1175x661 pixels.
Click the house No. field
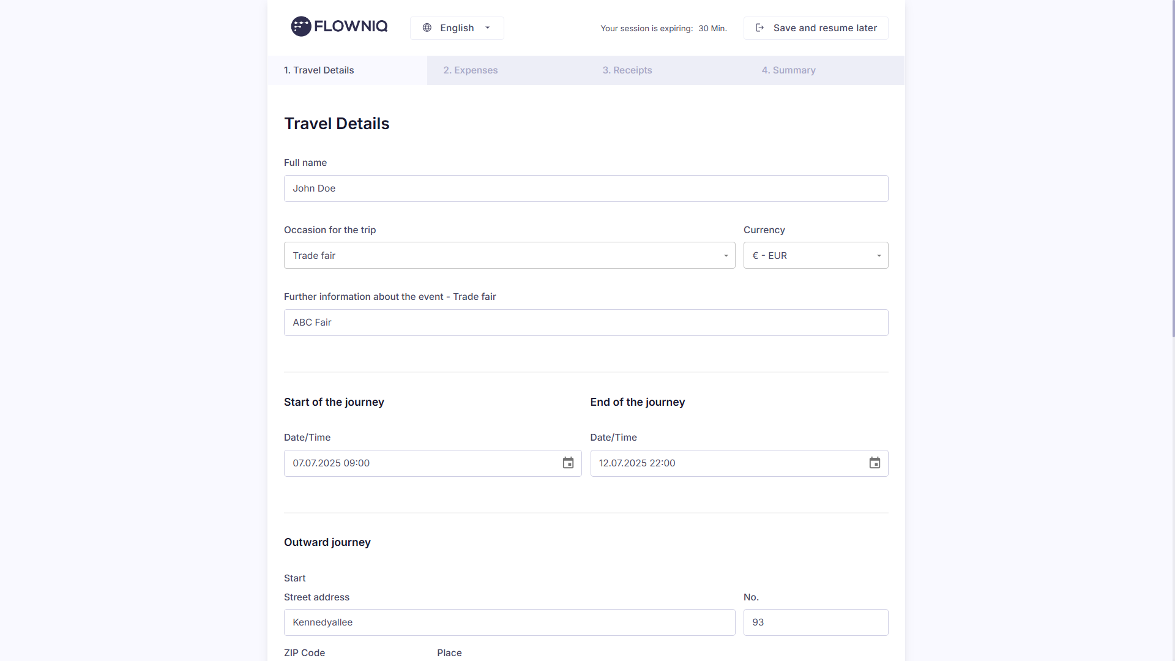pyautogui.click(x=815, y=622)
